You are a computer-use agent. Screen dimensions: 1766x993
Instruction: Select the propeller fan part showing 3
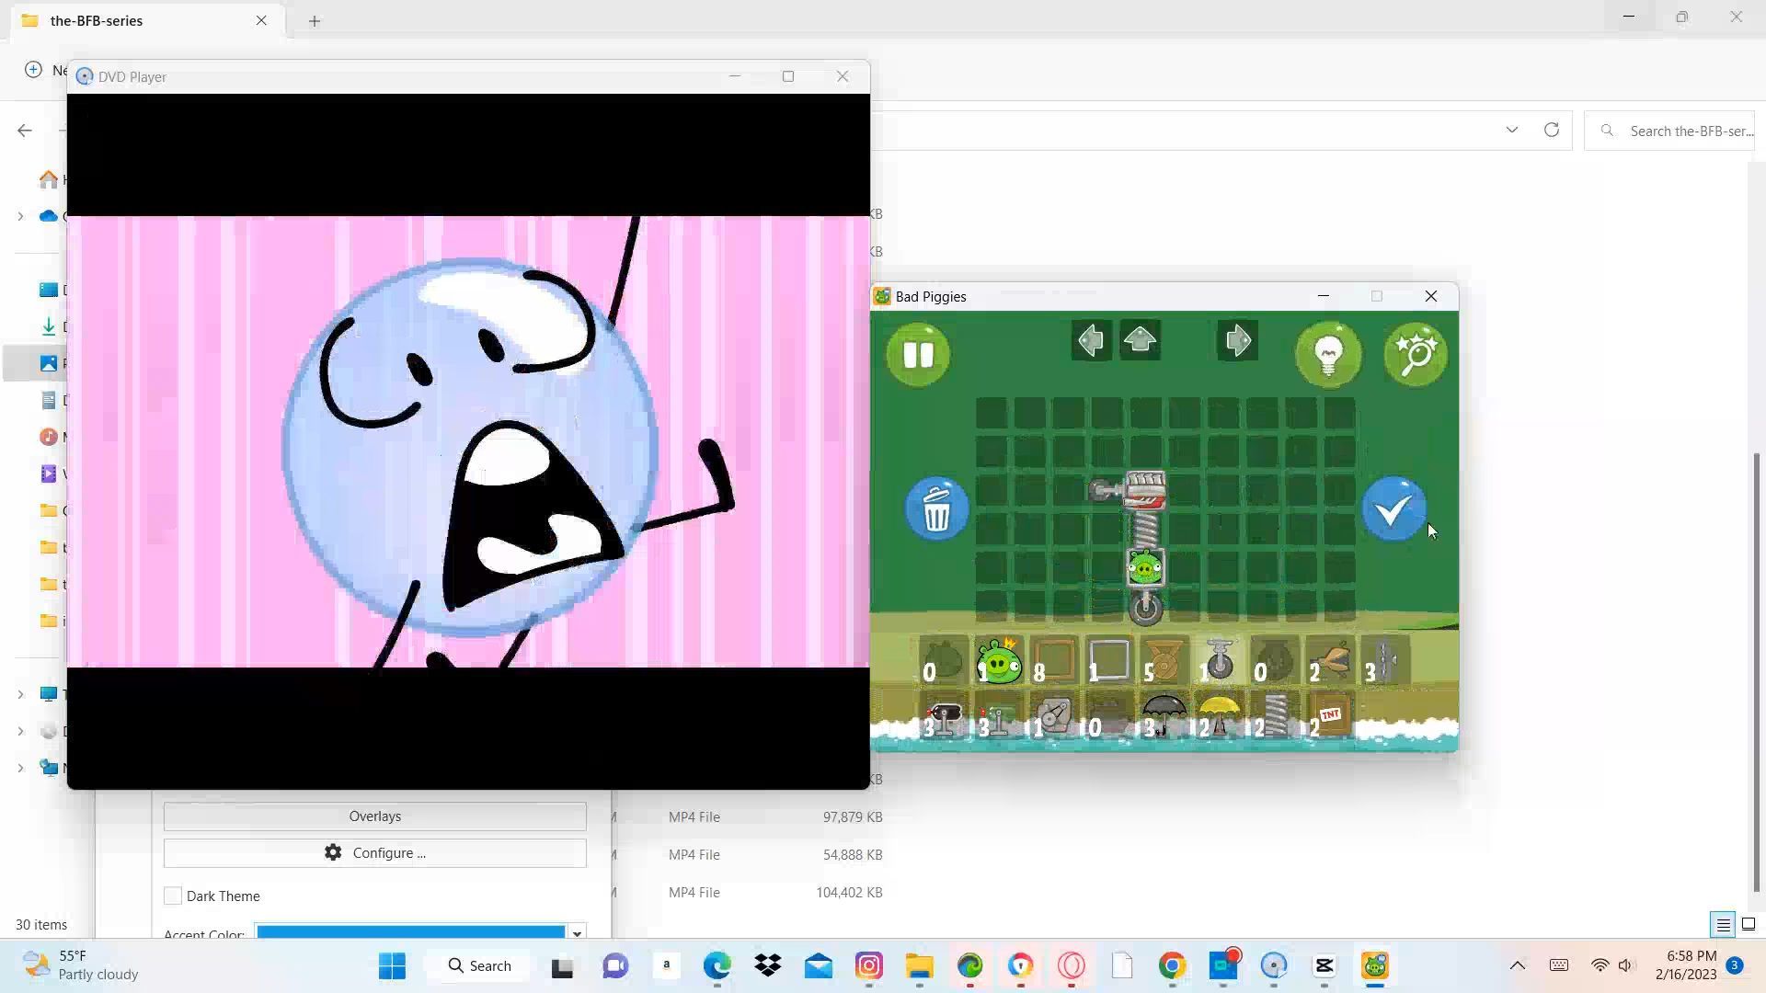point(1384,660)
